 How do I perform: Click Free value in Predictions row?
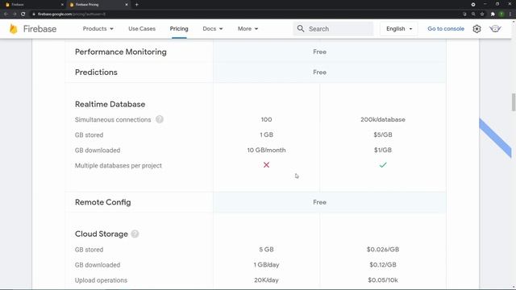click(319, 72)
